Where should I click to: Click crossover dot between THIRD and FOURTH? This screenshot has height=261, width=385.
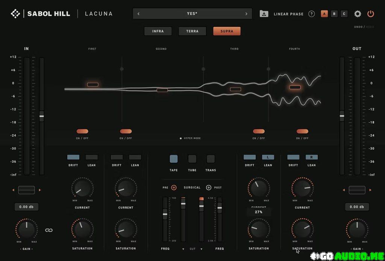coord(268,69)
